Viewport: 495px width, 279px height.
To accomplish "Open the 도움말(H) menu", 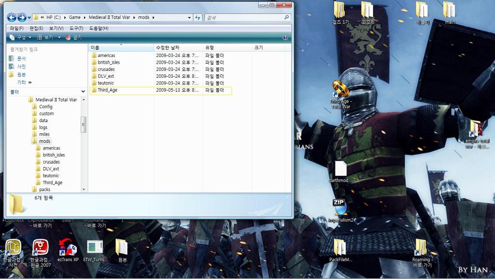I will point(99,28).
